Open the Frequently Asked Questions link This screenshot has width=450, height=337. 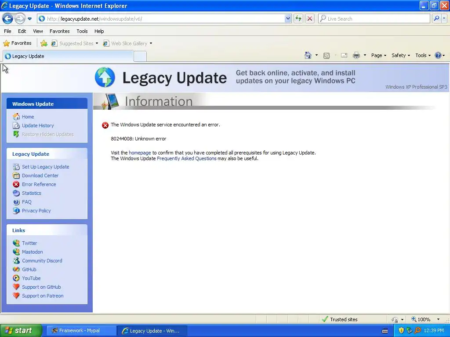click(x=186, y=158)
